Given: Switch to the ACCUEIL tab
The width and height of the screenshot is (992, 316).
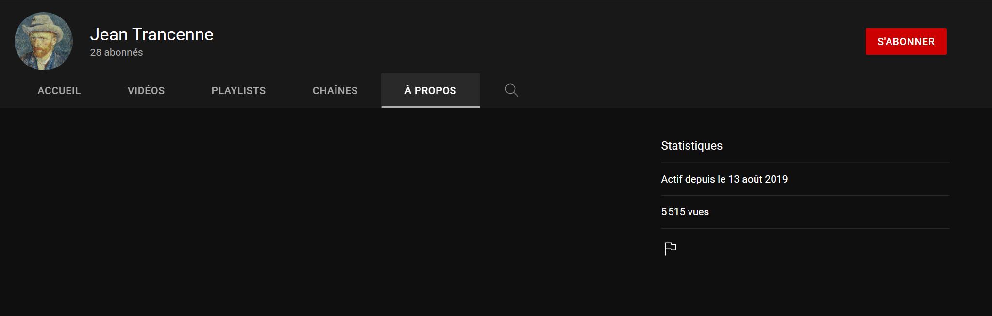Looking at the screenshot, I should (59, 91).
